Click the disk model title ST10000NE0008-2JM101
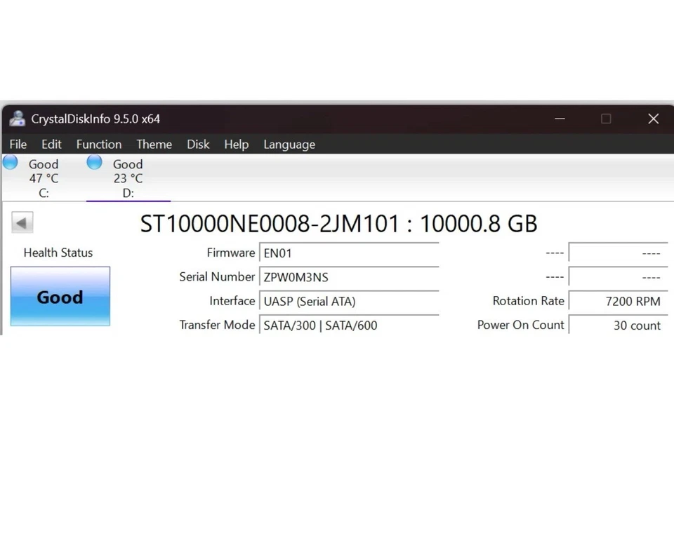The height and width of the screenshot is (536, 674). click(270, 224)
